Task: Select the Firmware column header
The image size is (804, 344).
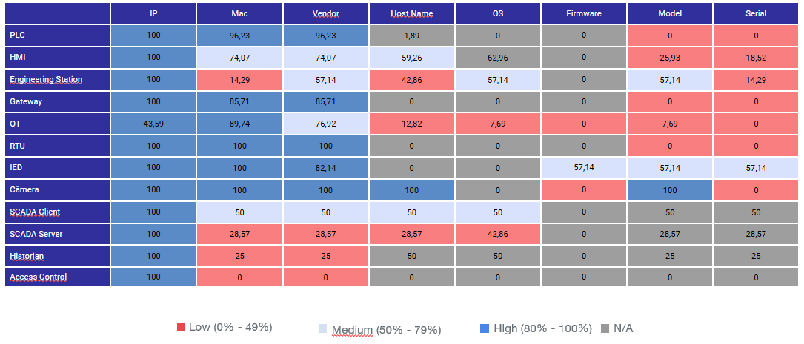Action: [584, 13]
